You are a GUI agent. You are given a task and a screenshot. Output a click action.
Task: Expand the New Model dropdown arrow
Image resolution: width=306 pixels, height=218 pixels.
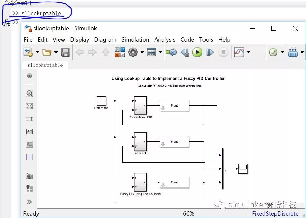click(37, 52)
